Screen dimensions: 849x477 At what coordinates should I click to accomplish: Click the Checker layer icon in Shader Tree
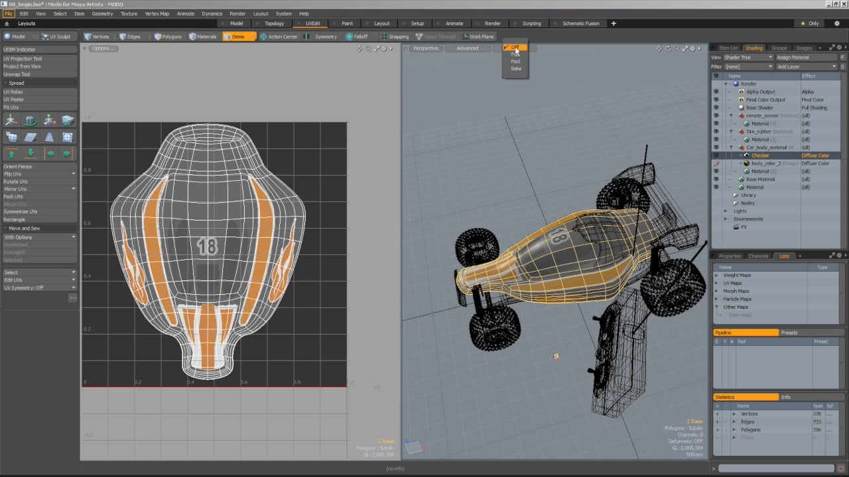(x=747, y=156)
